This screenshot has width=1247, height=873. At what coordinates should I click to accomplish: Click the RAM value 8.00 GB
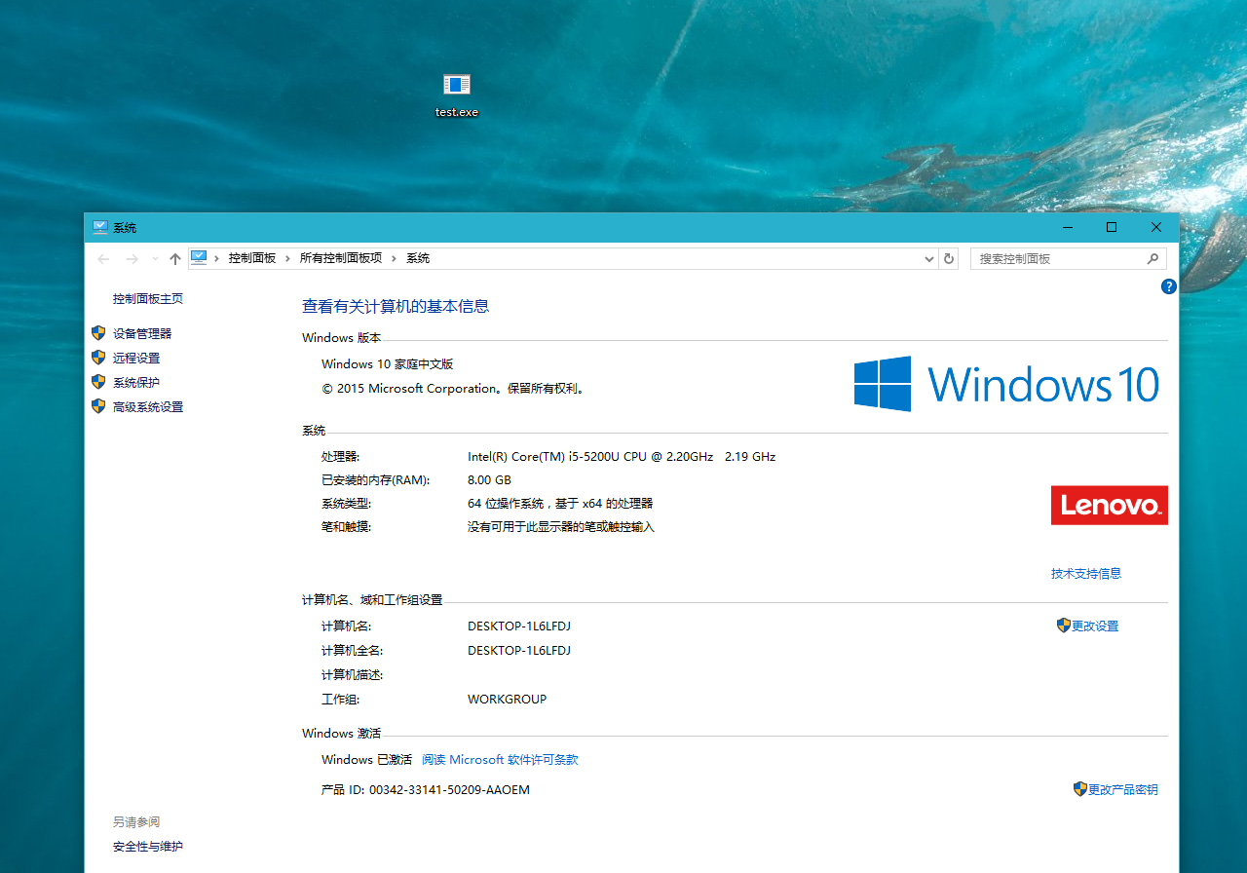489,480
